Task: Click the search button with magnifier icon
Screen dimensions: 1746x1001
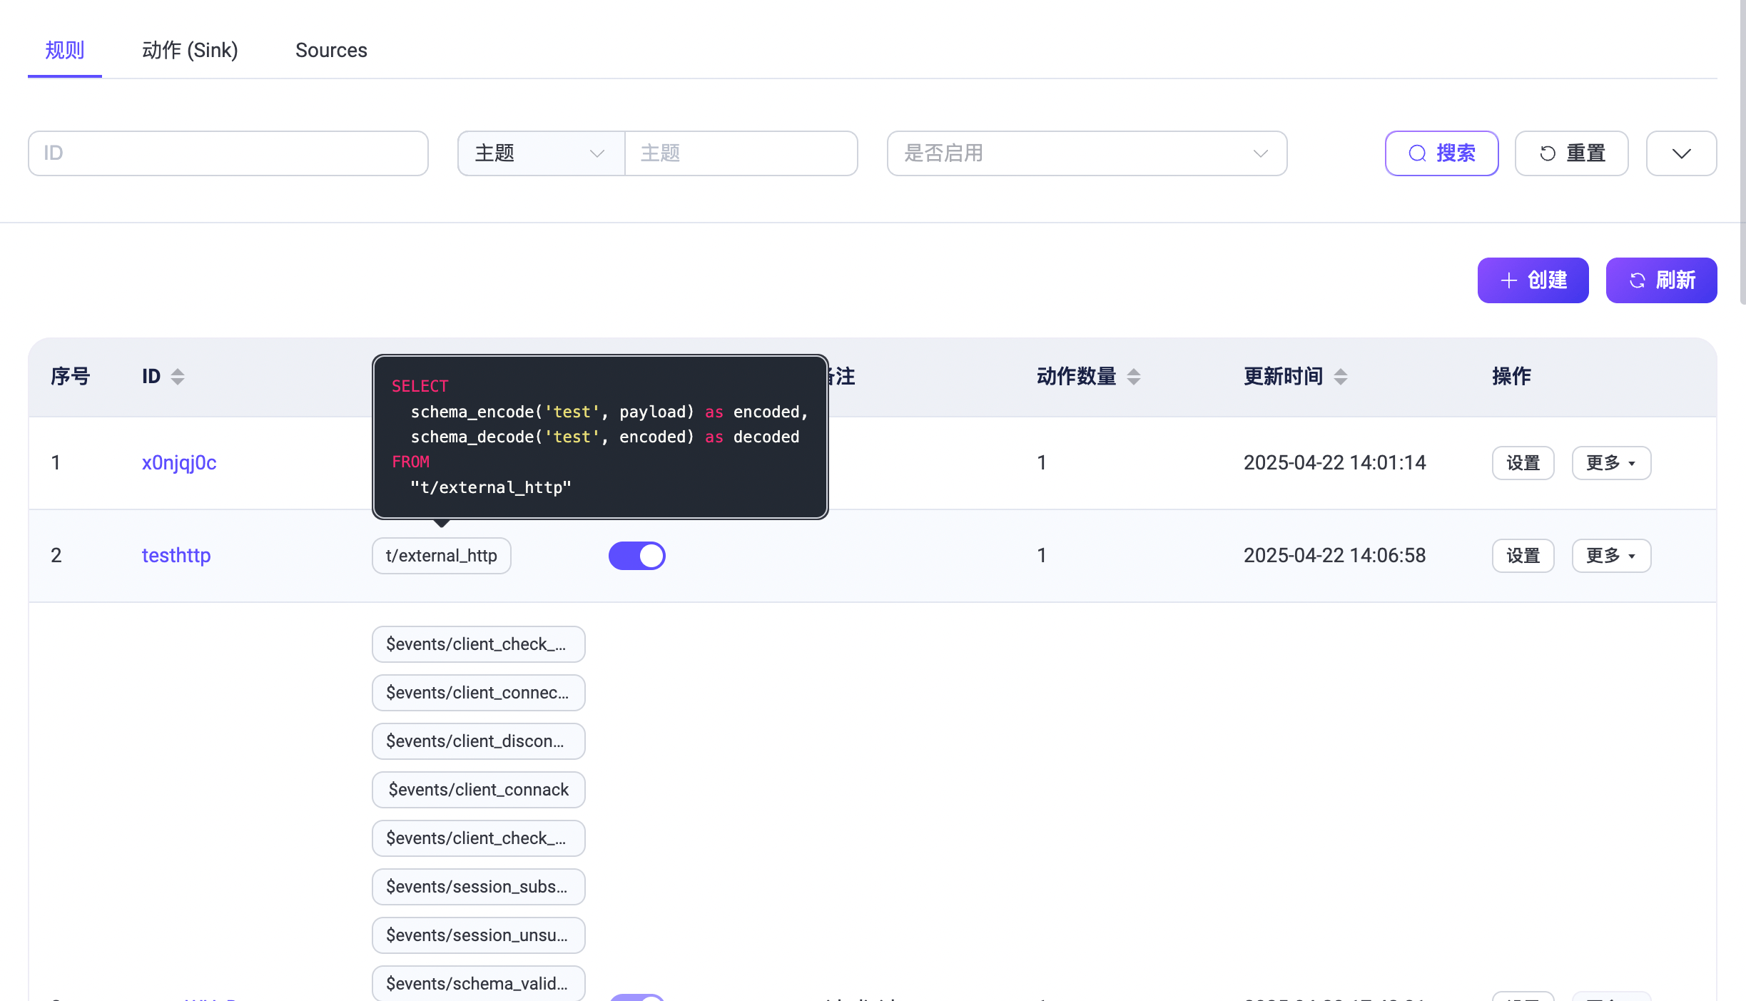Action: point(1441,153)
